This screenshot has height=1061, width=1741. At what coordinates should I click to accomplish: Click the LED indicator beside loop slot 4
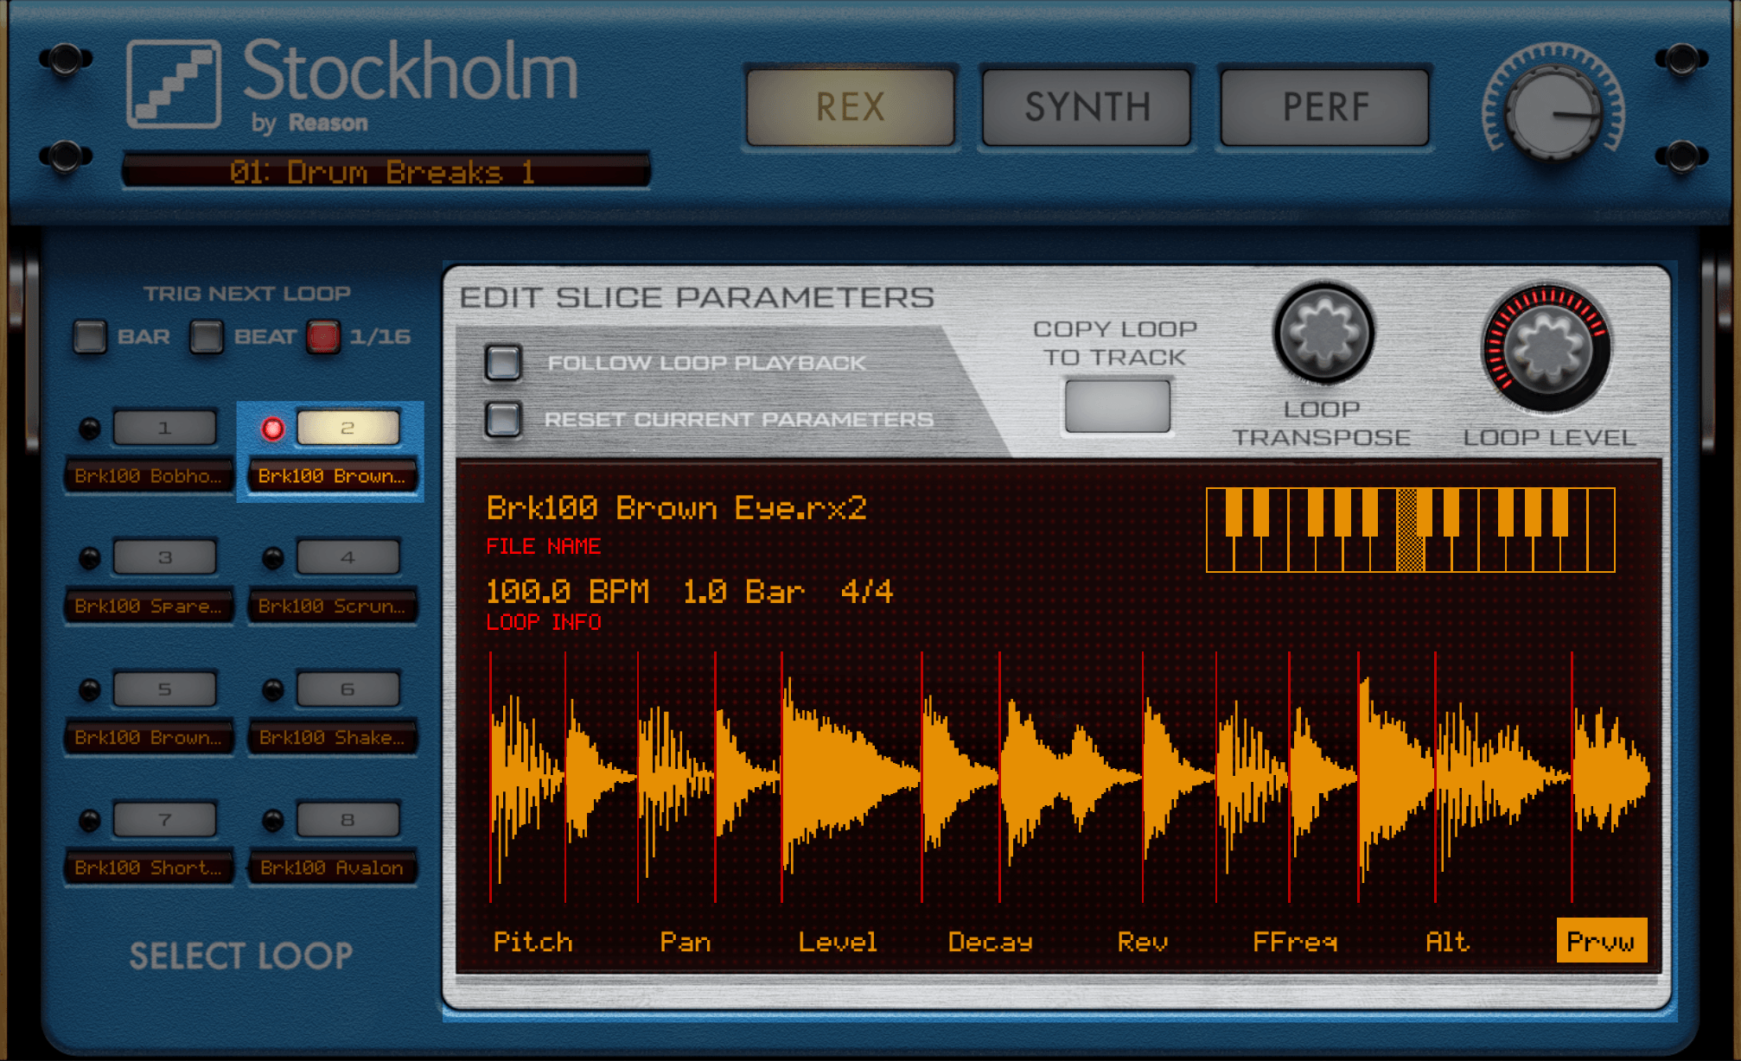point(273,558)
